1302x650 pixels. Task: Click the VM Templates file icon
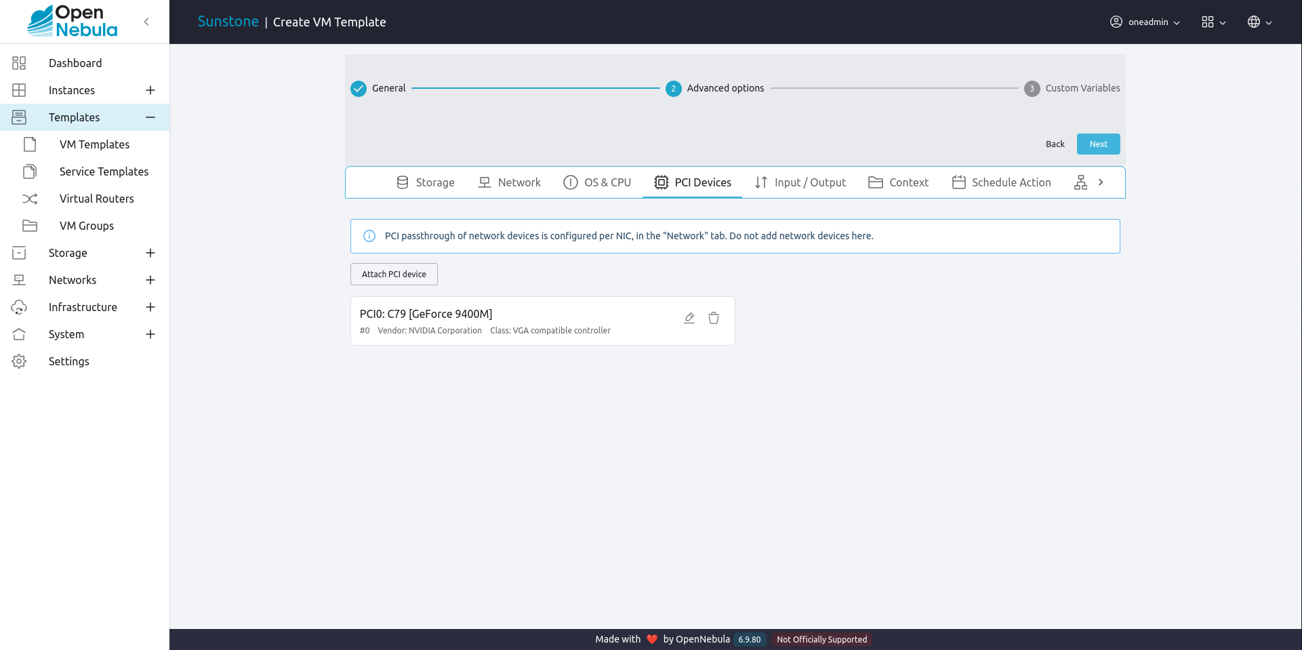pyautogui.click(x=30, y=144)
